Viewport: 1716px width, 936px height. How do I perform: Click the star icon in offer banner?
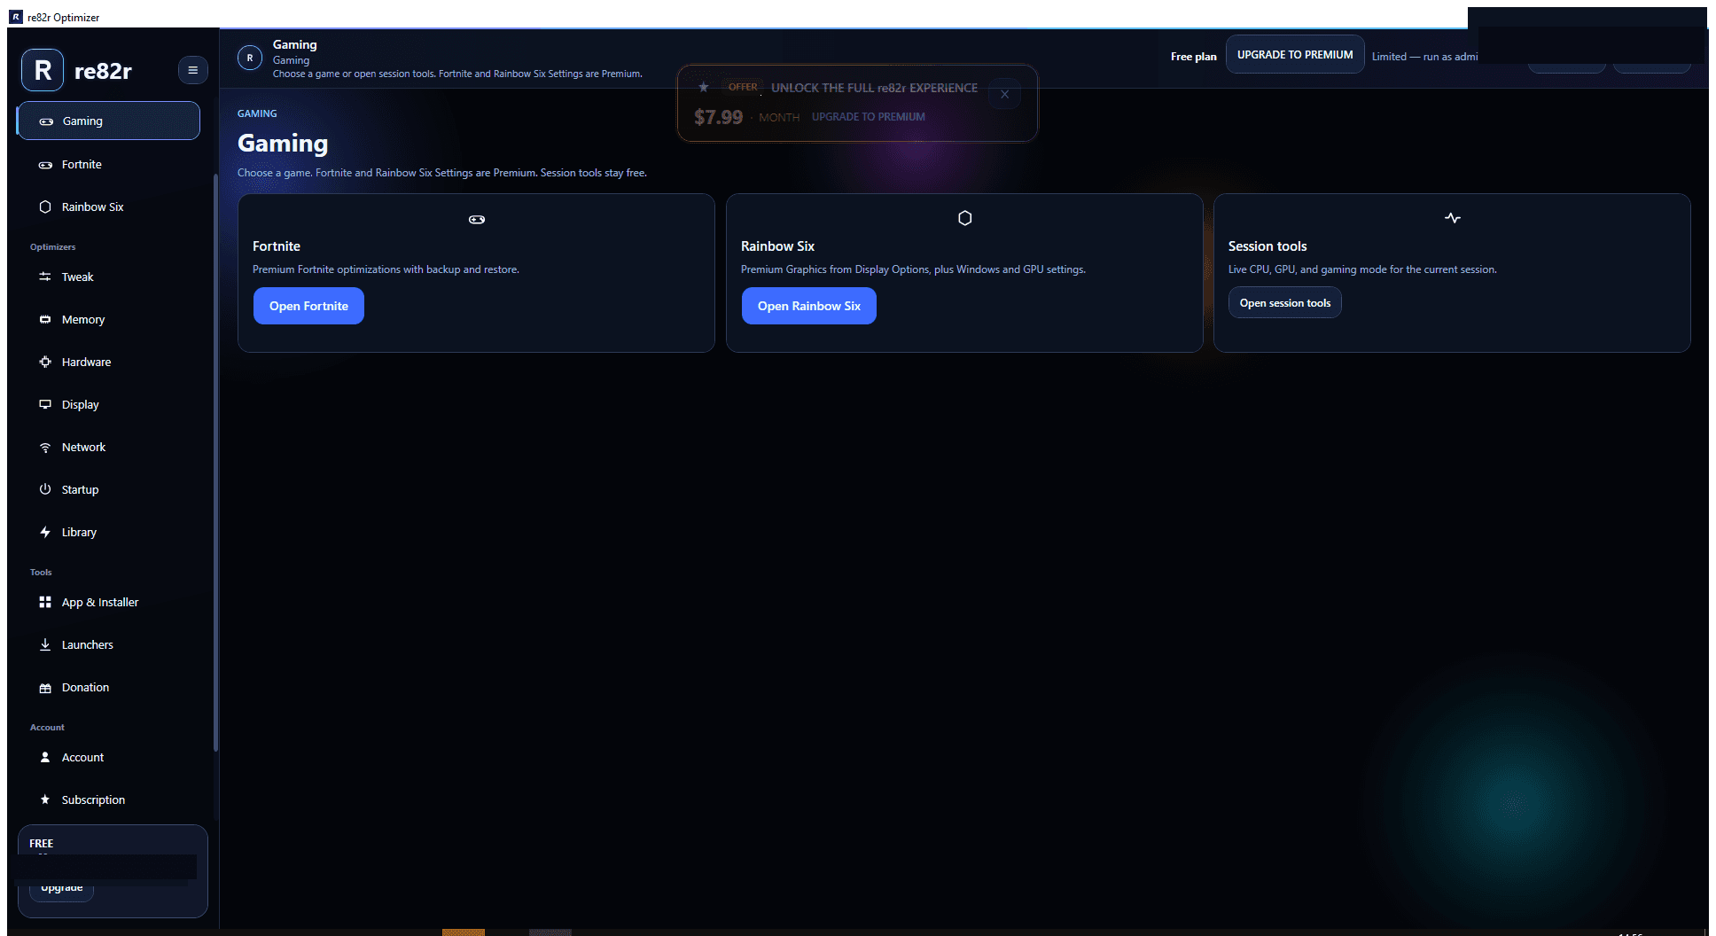point(704,87)
